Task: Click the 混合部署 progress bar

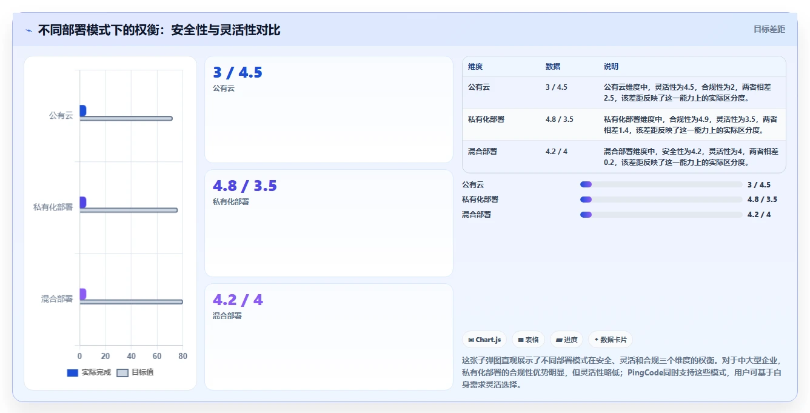Action: [x=661, y=214]
